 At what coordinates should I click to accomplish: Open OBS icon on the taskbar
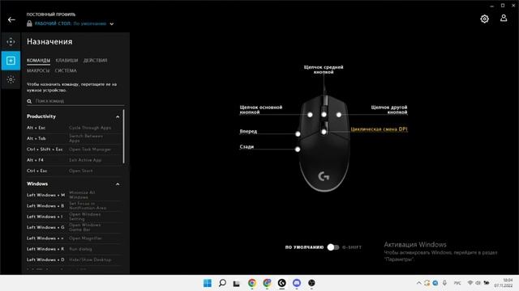(311, 283)
